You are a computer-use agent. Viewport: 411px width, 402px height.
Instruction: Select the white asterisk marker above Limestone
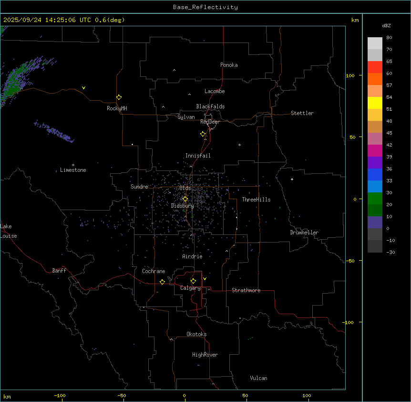pos(73,165)
